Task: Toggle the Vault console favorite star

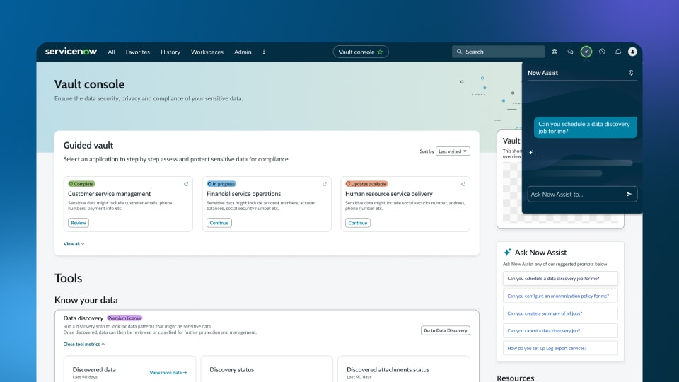Action: point(380,52)
